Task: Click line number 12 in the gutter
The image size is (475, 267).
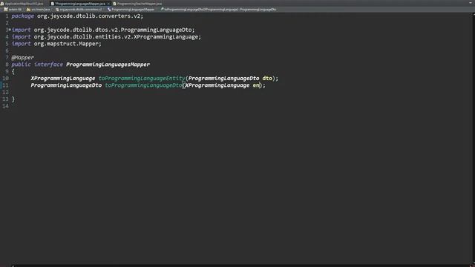Action: pos(5,92)
